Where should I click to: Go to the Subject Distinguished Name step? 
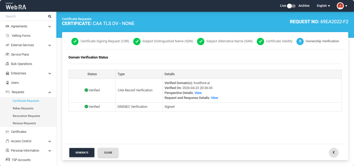tap(168, 41)
